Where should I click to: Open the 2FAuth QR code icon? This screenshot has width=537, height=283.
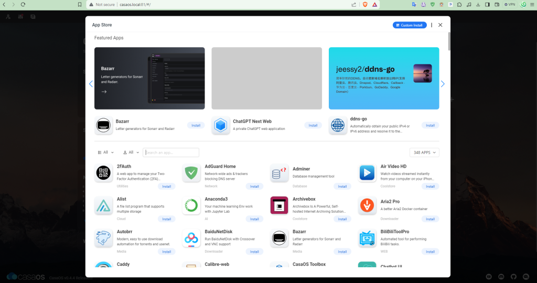[103, 173]
